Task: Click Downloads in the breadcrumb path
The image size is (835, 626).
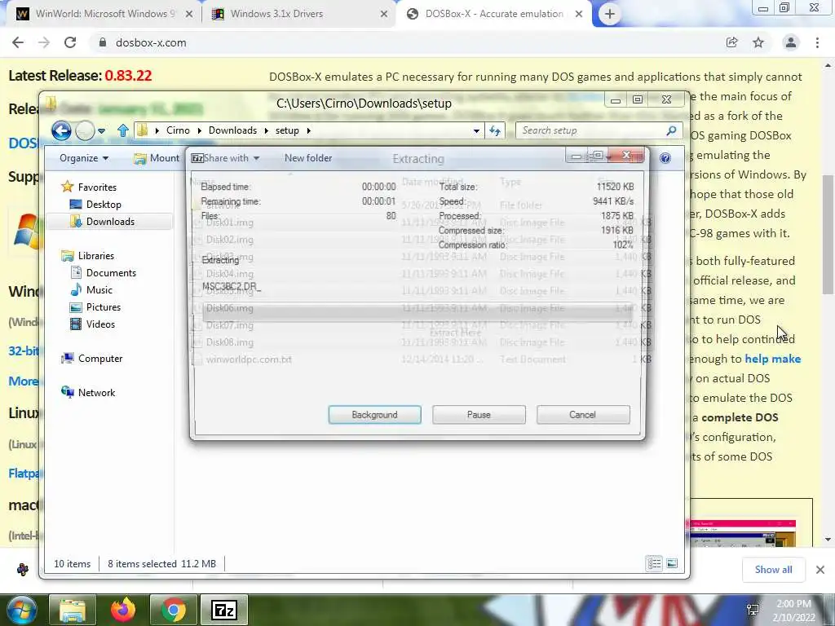Action: [232, 130]
